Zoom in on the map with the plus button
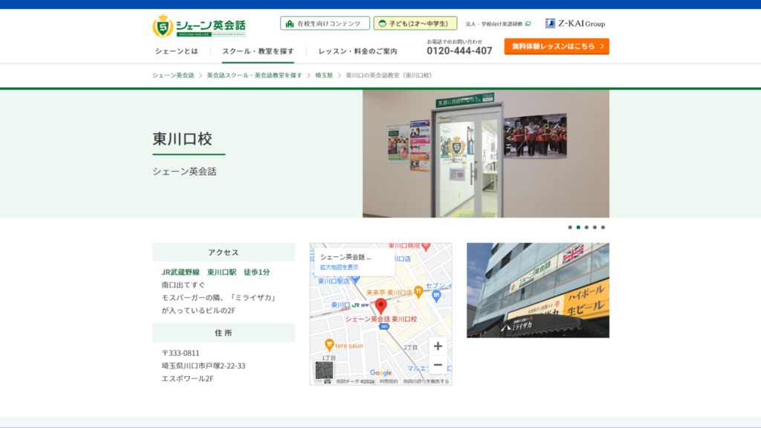Viewport: 761px width, 428px height. (438, 346)
